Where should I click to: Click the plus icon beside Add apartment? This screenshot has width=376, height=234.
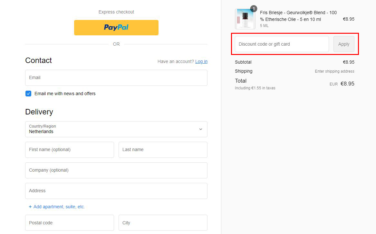[x=30, y=207]
